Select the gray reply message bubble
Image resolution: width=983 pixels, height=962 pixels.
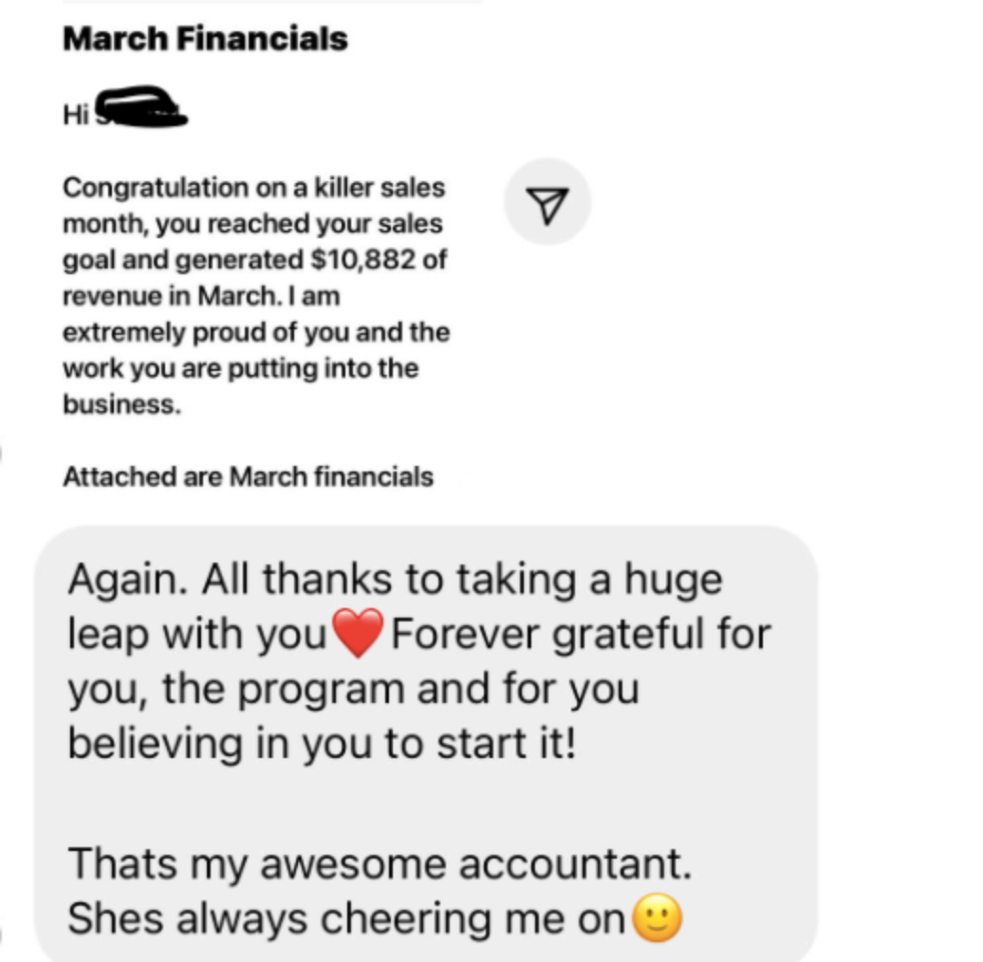(426, 743)
